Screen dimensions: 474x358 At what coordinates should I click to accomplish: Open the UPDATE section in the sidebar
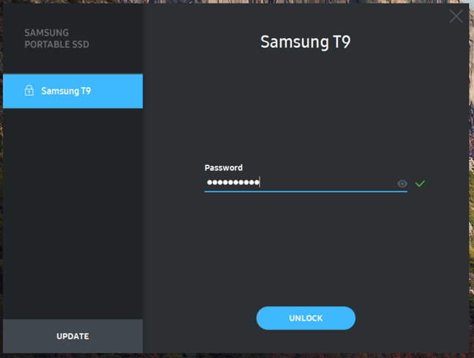73,336
